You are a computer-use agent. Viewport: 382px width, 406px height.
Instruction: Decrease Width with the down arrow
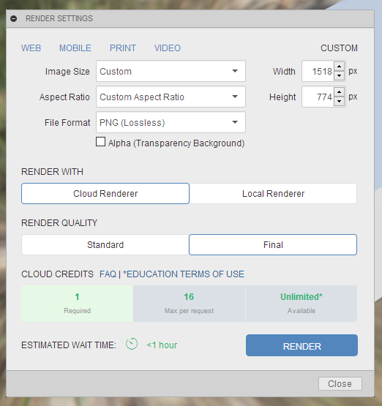click(x=340, y=76)
